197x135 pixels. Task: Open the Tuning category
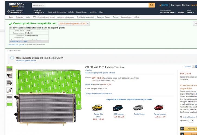116,17
